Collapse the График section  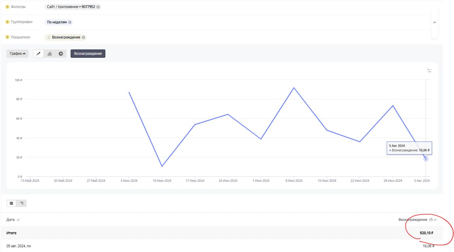[17, 54]
